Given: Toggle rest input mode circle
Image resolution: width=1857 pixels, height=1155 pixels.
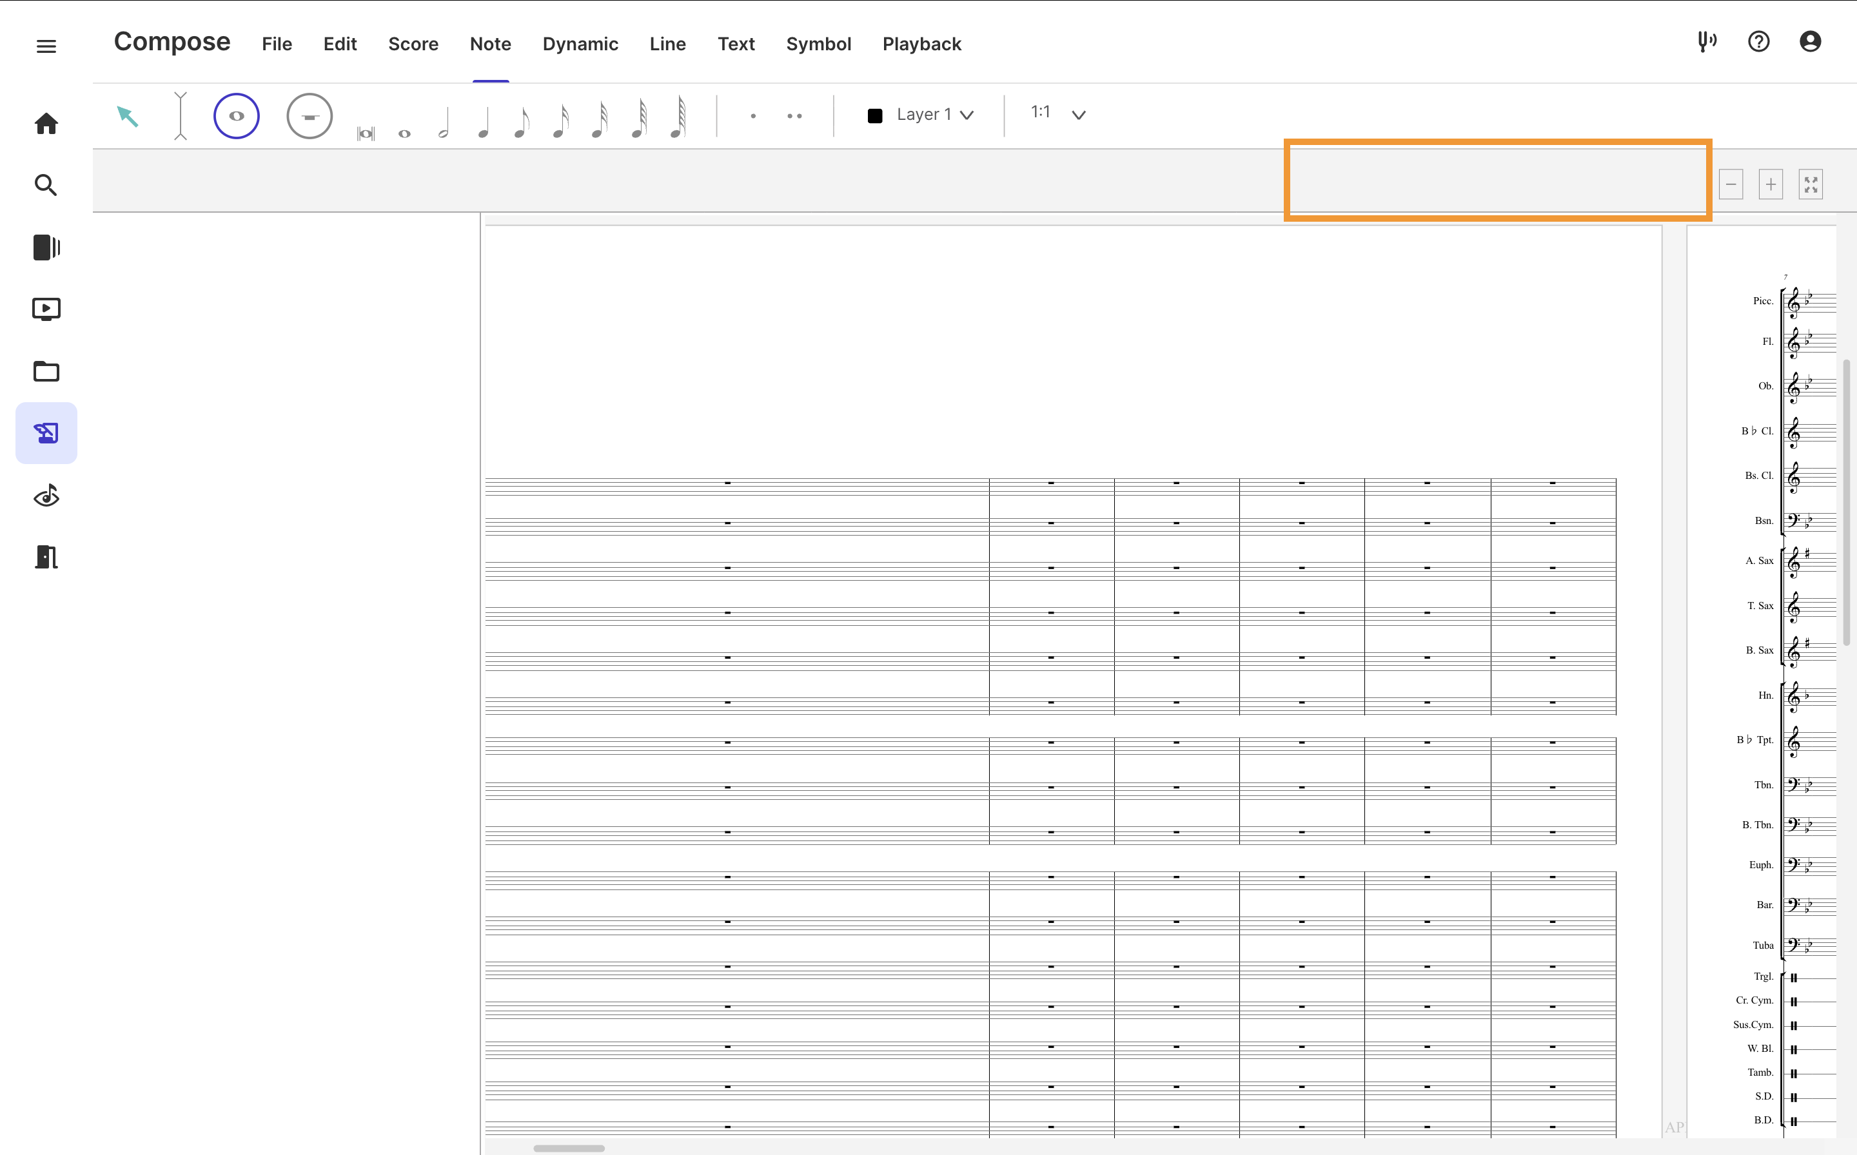Looking at the screenshot, I should (x=309, y=116).
